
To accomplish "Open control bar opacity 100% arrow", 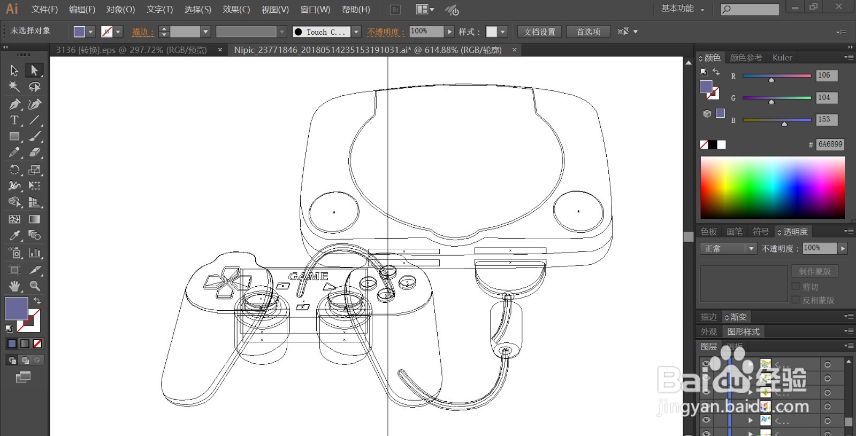I will click(449, 32).
